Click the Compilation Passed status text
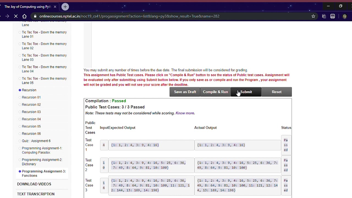 coord(106,101)
